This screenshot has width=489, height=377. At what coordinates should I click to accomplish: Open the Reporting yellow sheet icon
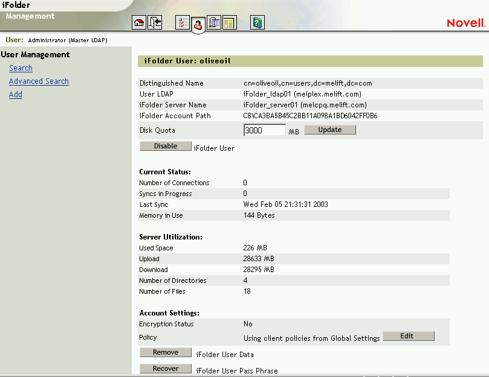[230, 22]
